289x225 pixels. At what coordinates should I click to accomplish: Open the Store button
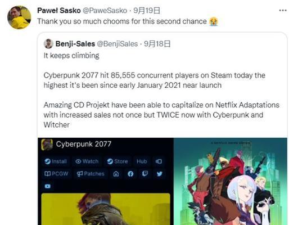pos(118,161)
